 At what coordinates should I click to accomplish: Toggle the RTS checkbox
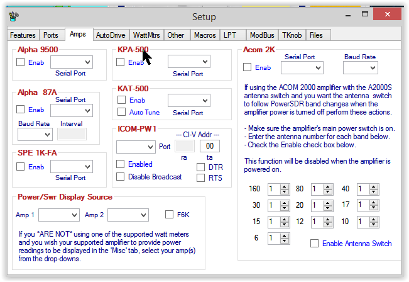pyautogui.click(x=200, y=178)
